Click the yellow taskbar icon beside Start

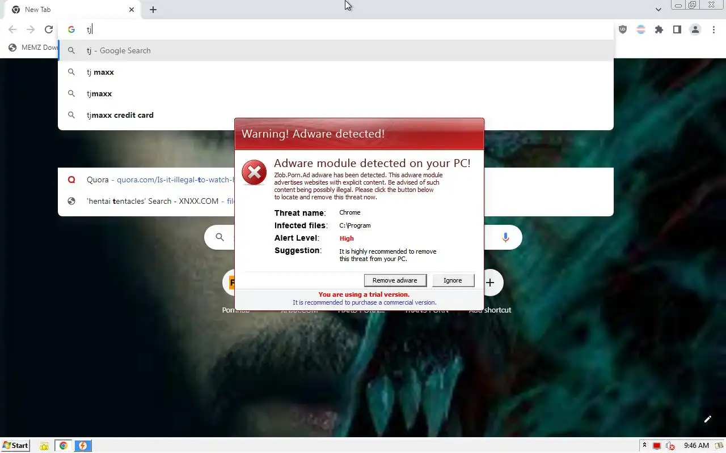click(44, 446)
